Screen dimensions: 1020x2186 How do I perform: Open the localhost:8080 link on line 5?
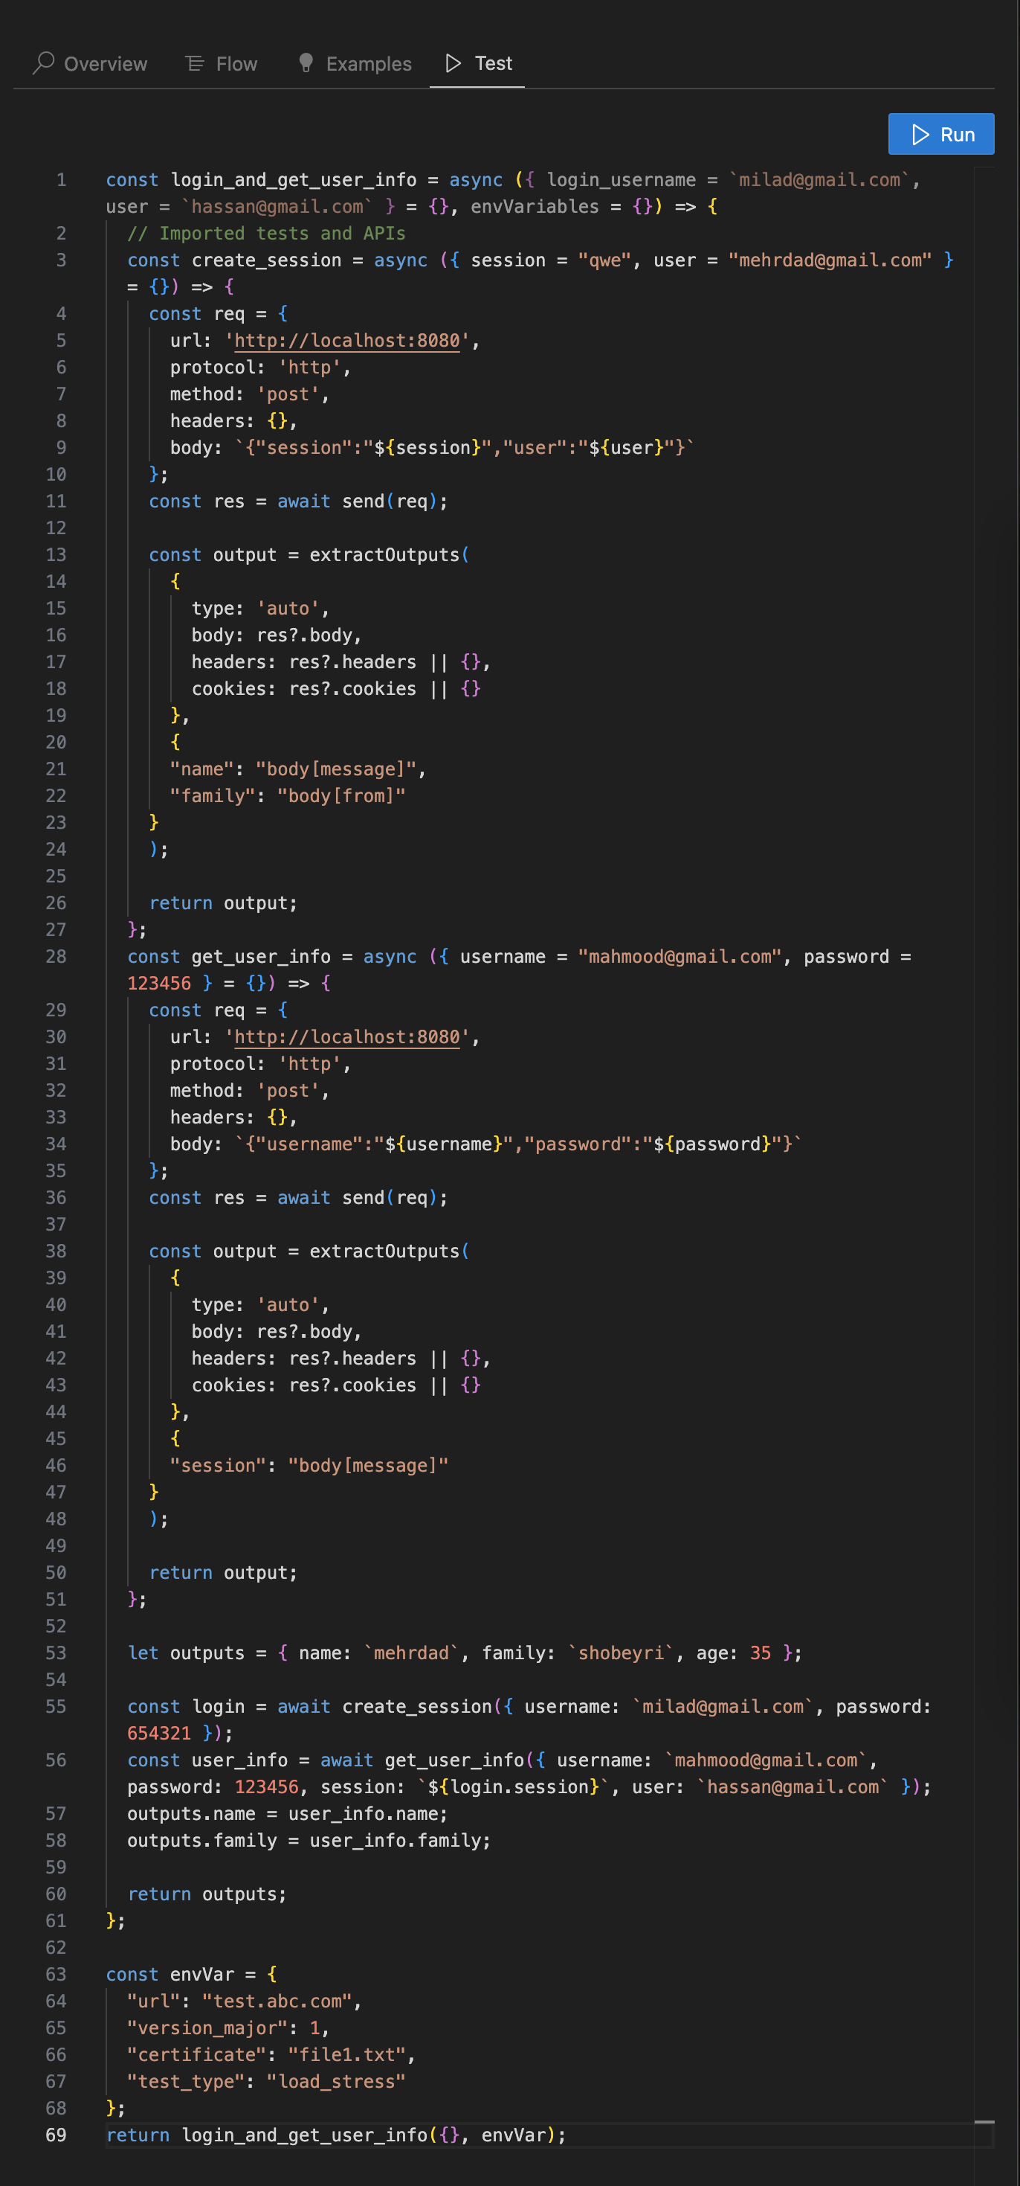346,340
